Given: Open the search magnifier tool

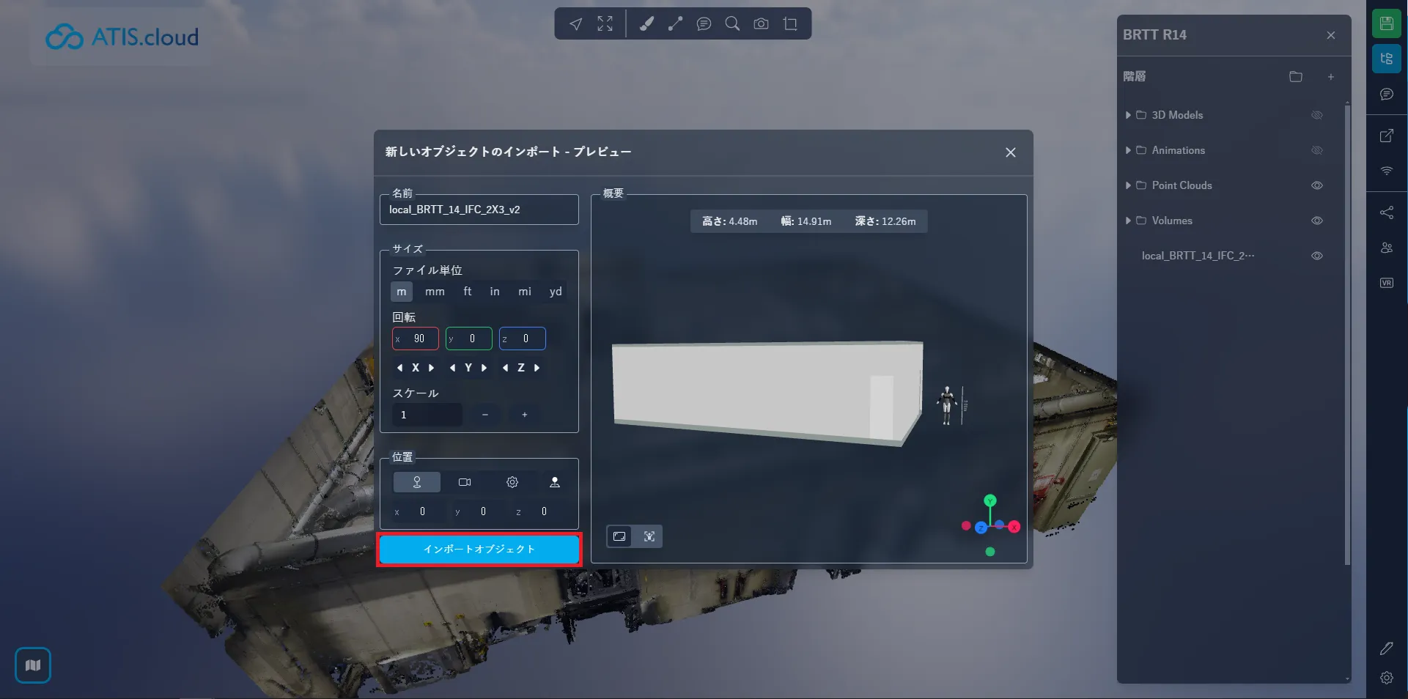Looking at the screenshot, I should (731, 24).
